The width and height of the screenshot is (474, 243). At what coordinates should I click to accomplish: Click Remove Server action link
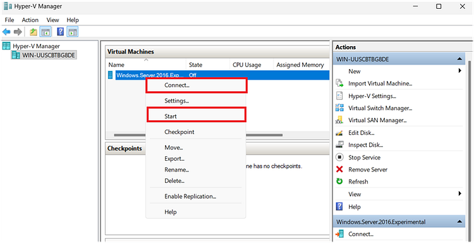368,170
